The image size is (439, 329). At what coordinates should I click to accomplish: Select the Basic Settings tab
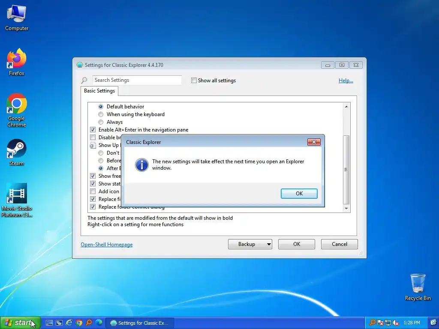99,91
